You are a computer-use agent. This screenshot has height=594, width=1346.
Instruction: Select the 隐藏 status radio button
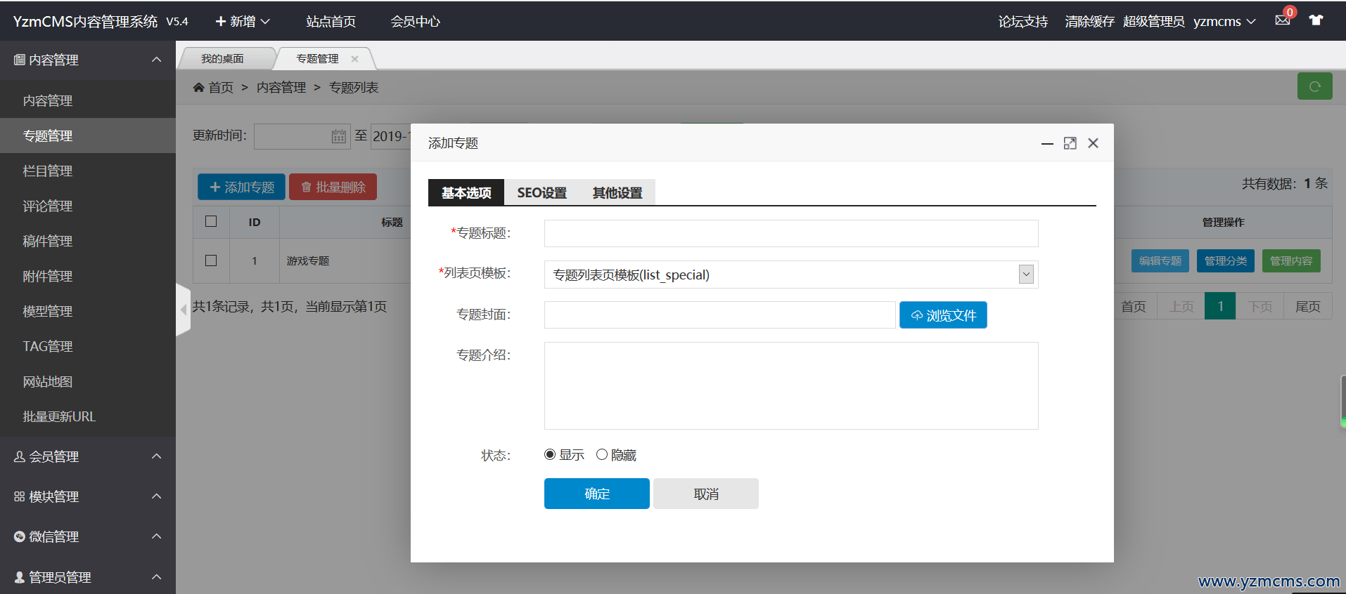point(602,454)
